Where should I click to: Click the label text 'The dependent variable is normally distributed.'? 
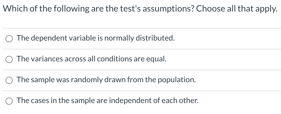pos(96,38)
